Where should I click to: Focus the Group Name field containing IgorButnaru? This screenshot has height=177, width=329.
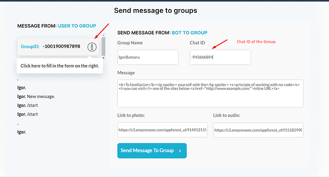[x=148, y=57]
